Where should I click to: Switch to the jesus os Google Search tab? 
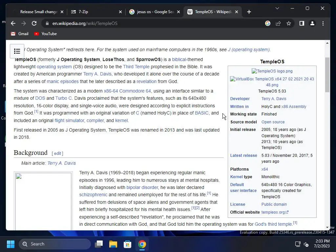(x=155, y=12)
